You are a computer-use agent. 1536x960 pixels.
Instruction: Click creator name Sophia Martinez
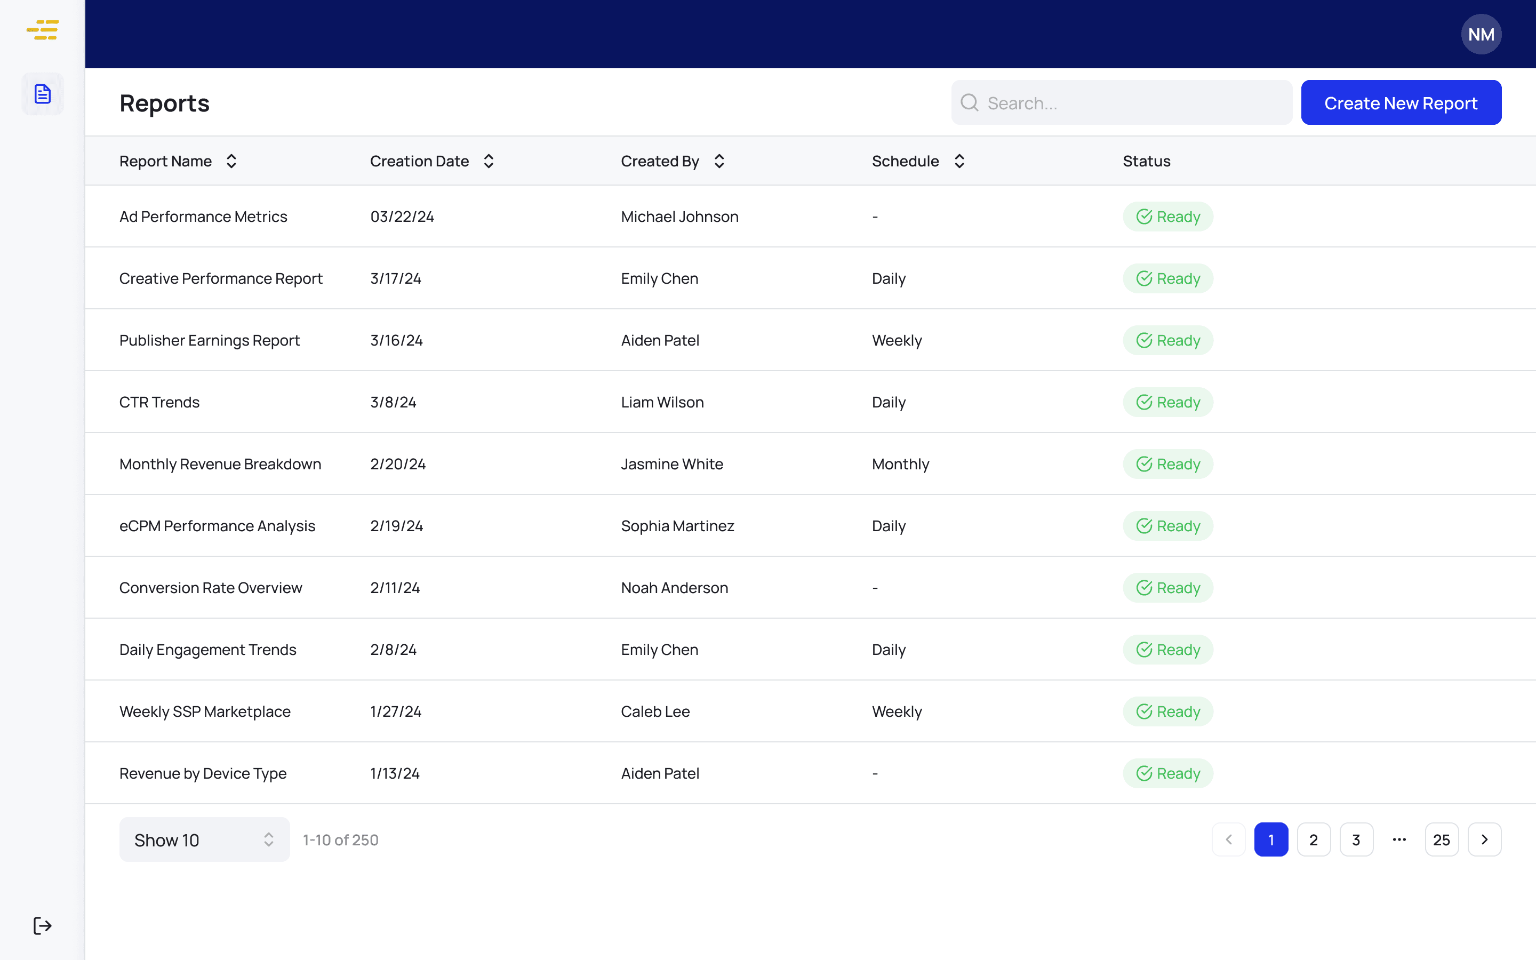(677, 526)
